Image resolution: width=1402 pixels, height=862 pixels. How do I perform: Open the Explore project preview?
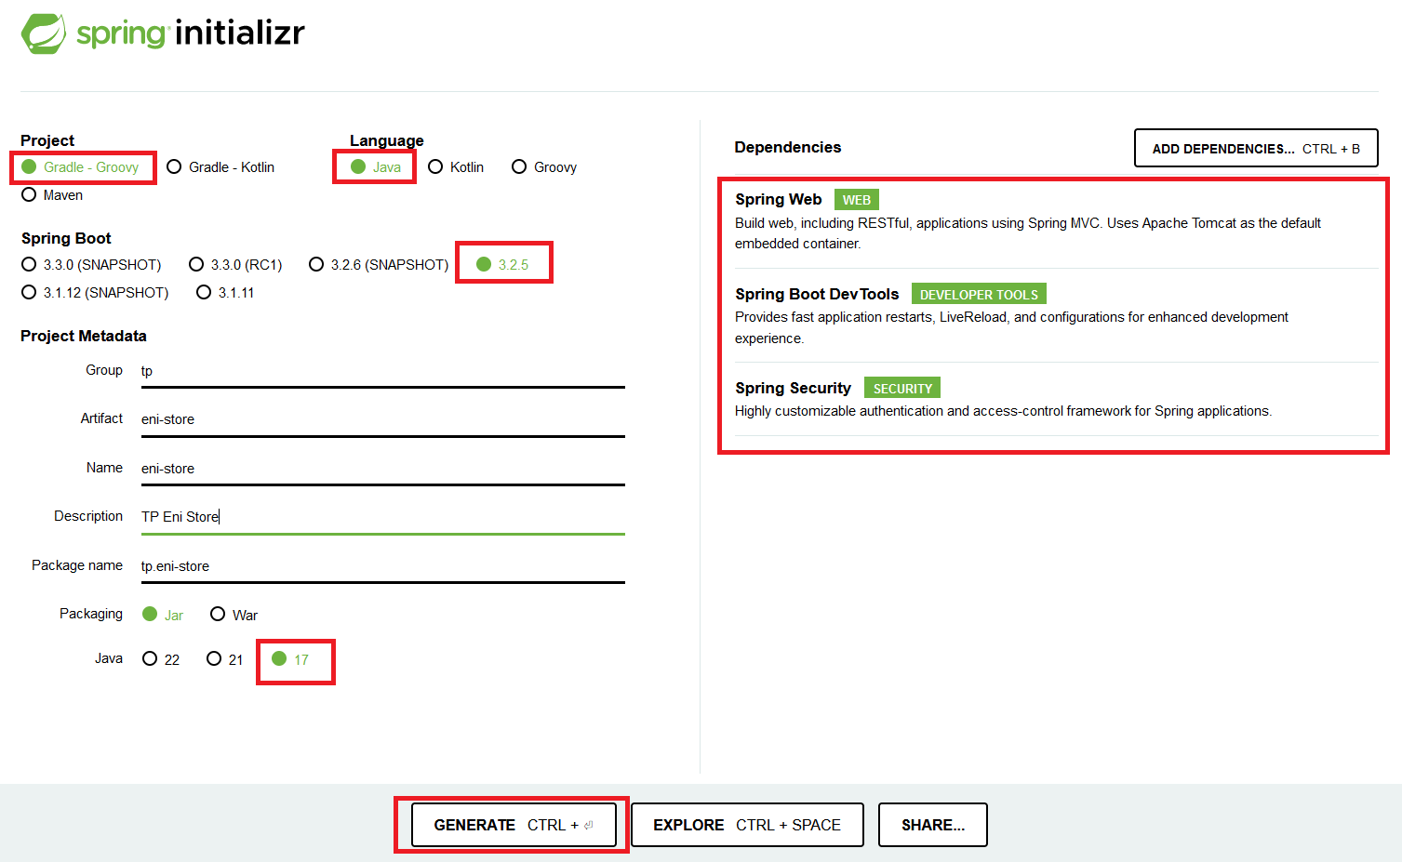pyautogui.click(x=747, y=825)
